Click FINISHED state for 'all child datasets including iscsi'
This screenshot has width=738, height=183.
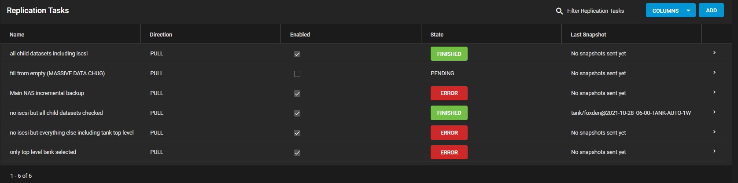coord(449,54)
